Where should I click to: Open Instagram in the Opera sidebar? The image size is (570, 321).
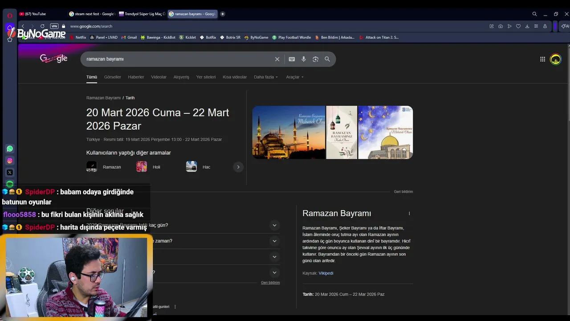coord(10,160)
